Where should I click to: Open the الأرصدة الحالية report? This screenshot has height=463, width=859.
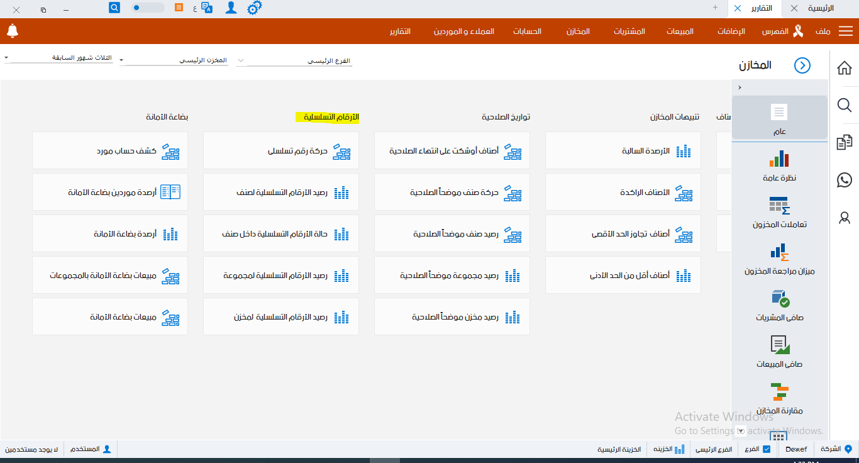623,150
